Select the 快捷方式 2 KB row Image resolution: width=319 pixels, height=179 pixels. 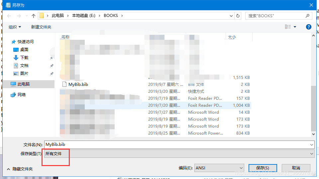[x=156, y=91]
